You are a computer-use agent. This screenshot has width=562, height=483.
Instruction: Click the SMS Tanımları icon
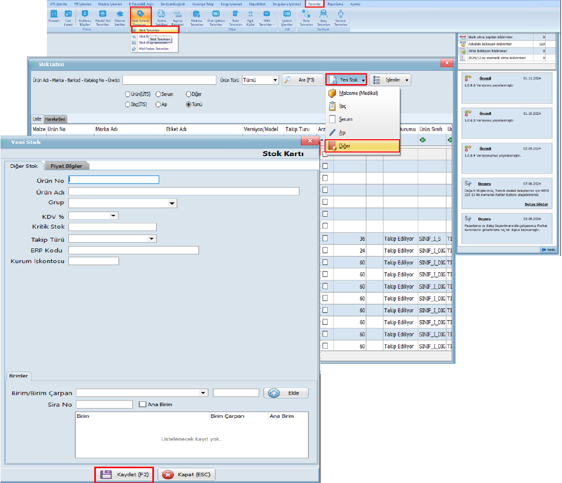[266, 16]
